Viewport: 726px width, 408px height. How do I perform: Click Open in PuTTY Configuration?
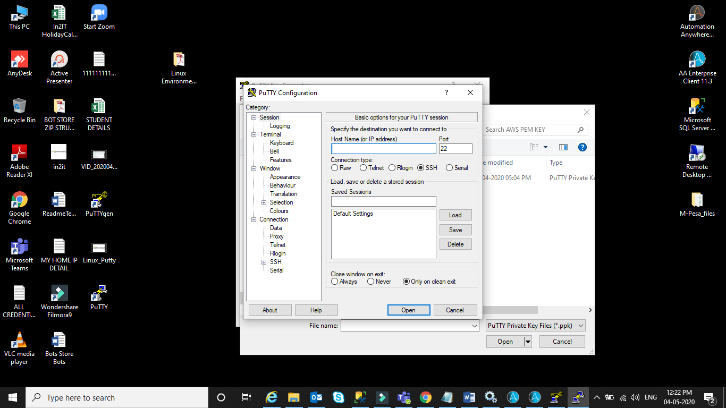pyautogui.click(x=408, y=310)
